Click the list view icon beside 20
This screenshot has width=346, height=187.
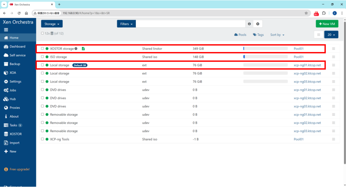click(x=318, y=35)
